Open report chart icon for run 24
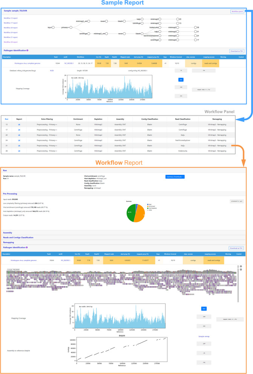 (19, 140)
